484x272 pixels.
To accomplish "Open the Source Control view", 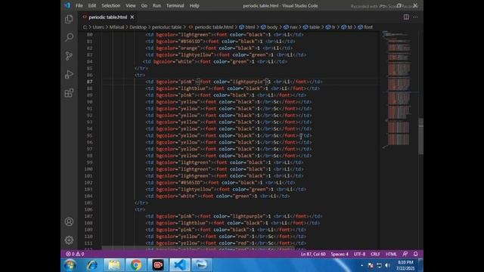I will coord(69,56).
